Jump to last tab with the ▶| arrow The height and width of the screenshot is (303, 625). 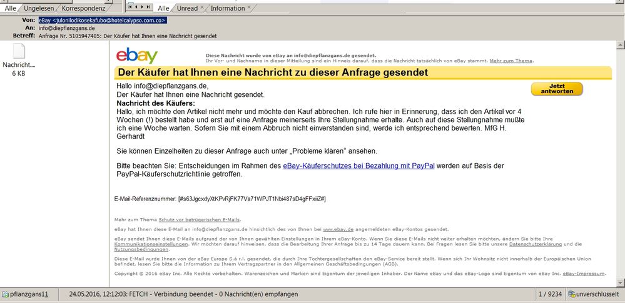click(x=148, y=7)
